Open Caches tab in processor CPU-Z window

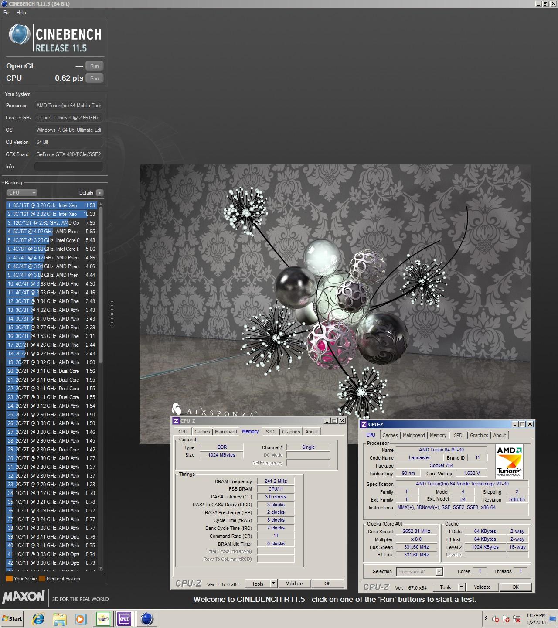(x=390, y=435)
